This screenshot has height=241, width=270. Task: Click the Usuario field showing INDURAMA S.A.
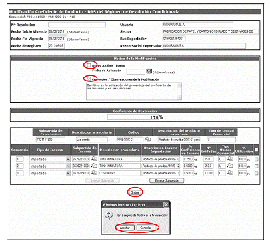pyautogui.click(x=198, y=25)
